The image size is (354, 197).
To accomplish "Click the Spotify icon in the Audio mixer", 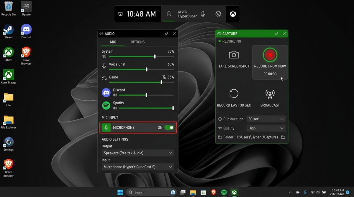I will coord(106,105).
